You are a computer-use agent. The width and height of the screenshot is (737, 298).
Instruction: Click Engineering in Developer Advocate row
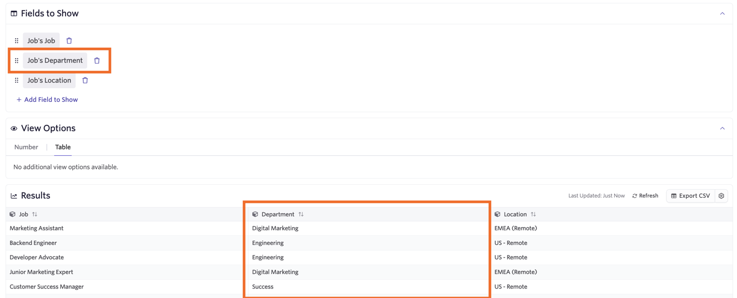click(x=268, y=257)
